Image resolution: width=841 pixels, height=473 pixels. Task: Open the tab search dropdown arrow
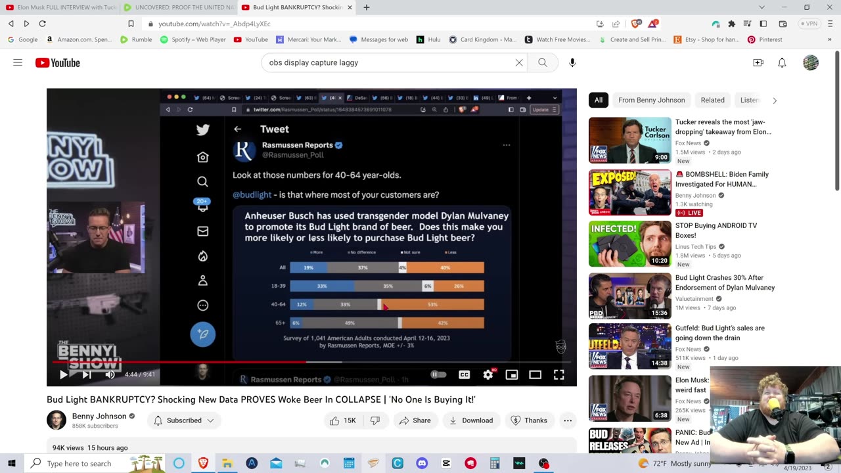[761, 7]
